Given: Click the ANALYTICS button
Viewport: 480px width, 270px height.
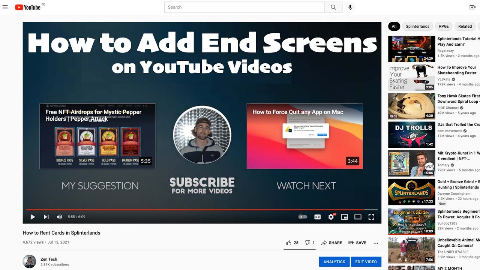Looking at the screenshot, I should (x=334, y=262).
